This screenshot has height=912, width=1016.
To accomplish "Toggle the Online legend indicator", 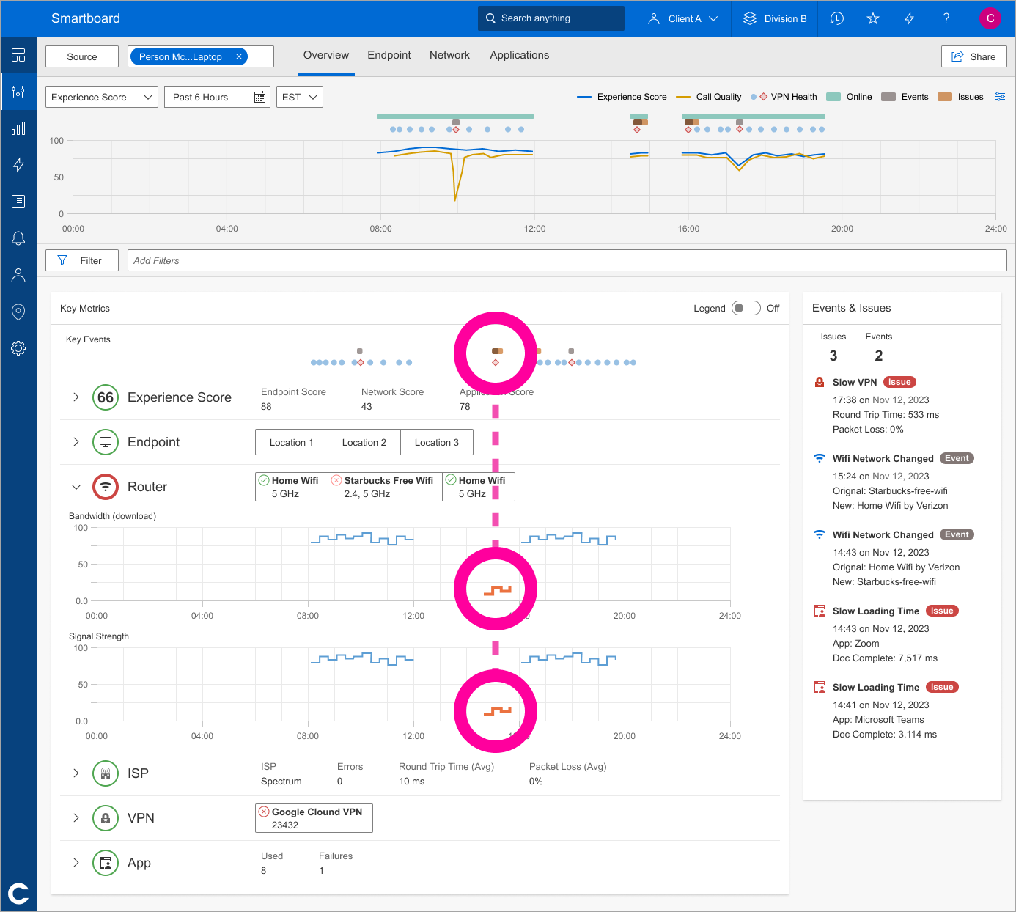I will 833,96.
